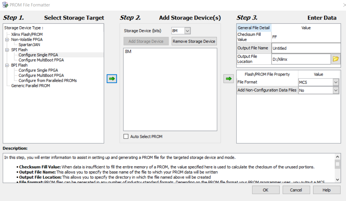Collapse the SPI Flash tree node
The width and height of the screenshot is (346, 201).
tap(7, 50)
